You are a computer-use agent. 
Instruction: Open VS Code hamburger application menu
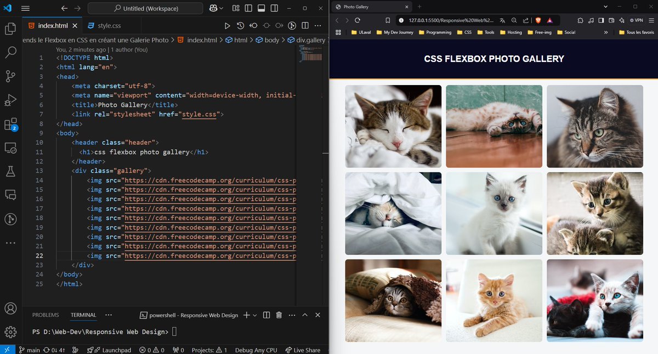[25, 9]
